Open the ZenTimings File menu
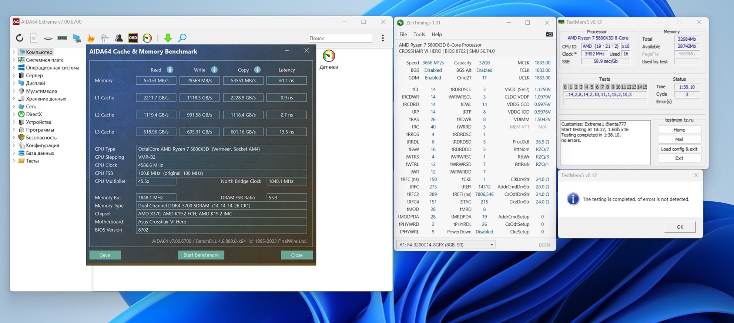 click(x=403, y=34)
